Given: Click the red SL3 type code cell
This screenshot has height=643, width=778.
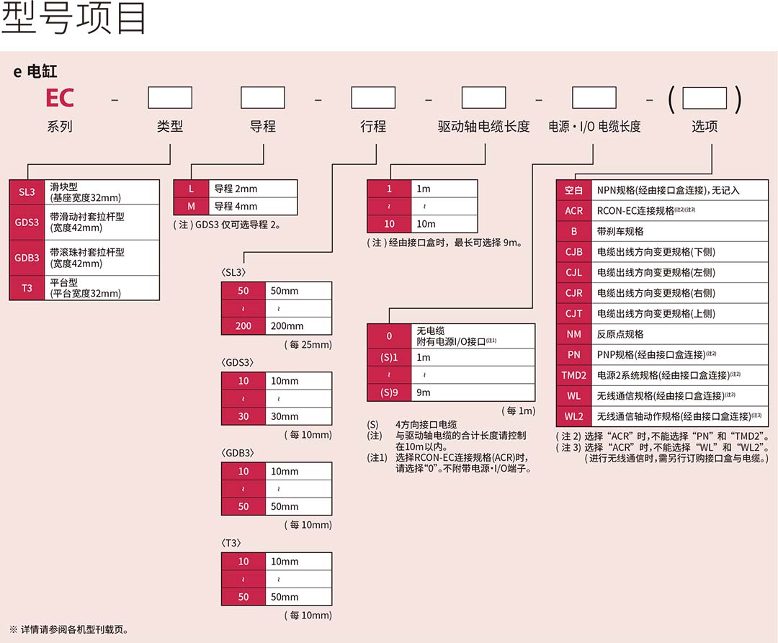Looking at the screenshot, I should [27, 192].
